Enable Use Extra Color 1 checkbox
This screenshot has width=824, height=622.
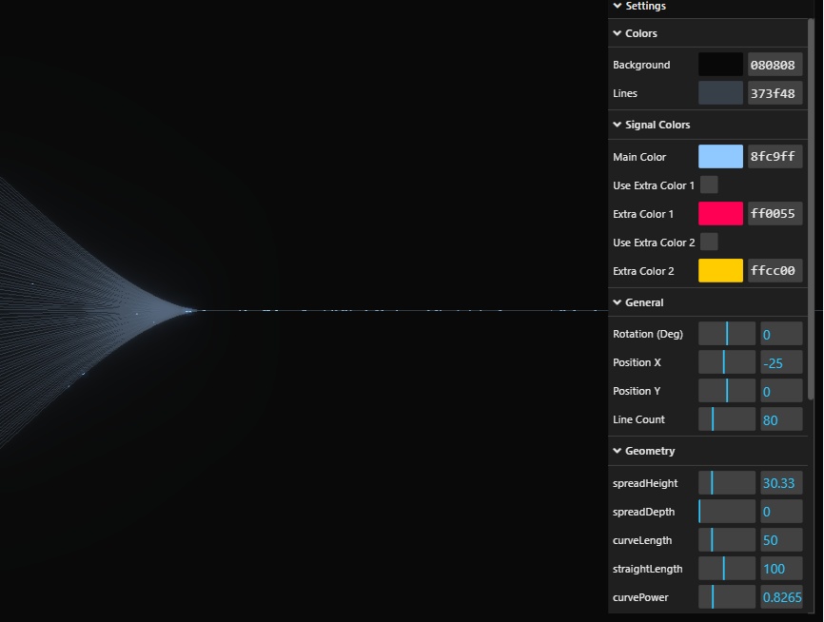coord(709,185)
